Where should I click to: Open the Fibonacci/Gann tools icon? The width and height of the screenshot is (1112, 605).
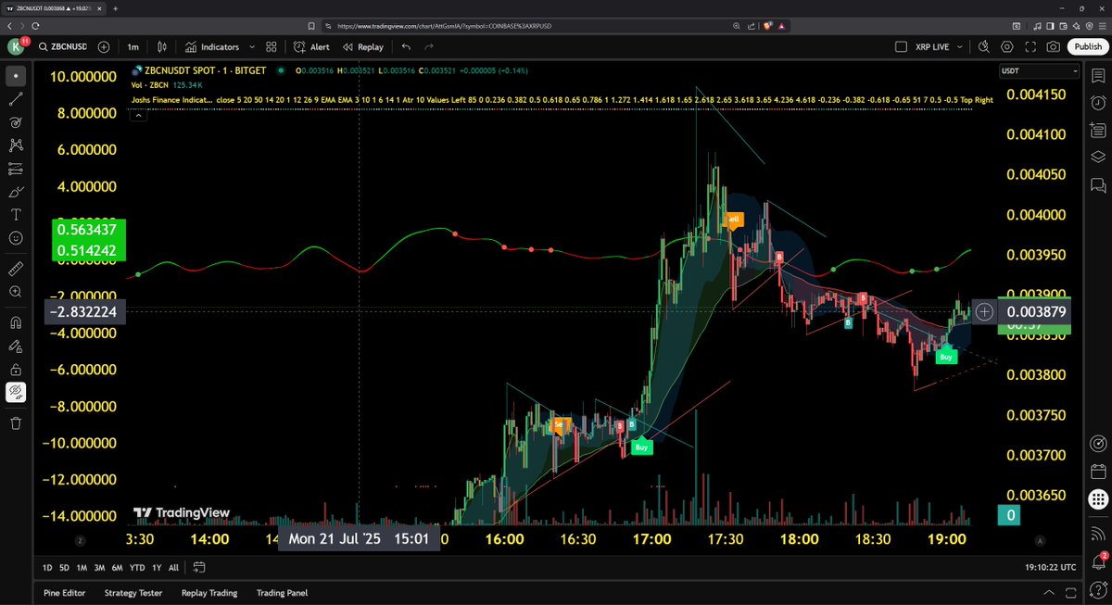[x=16, y=121]
